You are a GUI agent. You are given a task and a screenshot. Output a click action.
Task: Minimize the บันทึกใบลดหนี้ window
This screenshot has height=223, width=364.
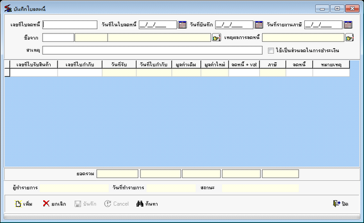pos(322,9)
